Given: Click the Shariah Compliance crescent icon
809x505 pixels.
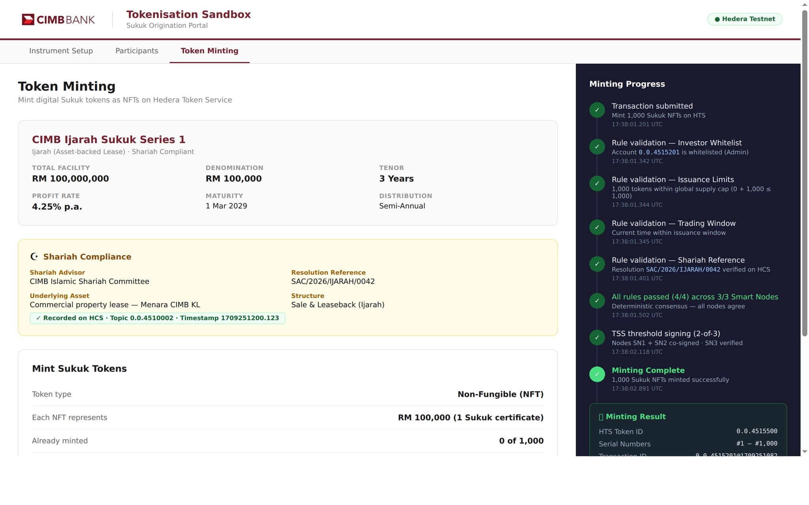Looking at the screenshot, I should [x=34, y=257].
